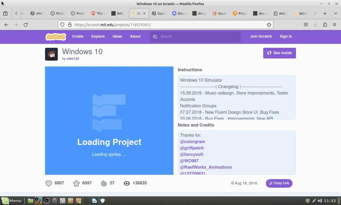This screenshot has height=205, width=341.
Task: Switch to the DuckDuckGo tab
Action: pos(220,13)
